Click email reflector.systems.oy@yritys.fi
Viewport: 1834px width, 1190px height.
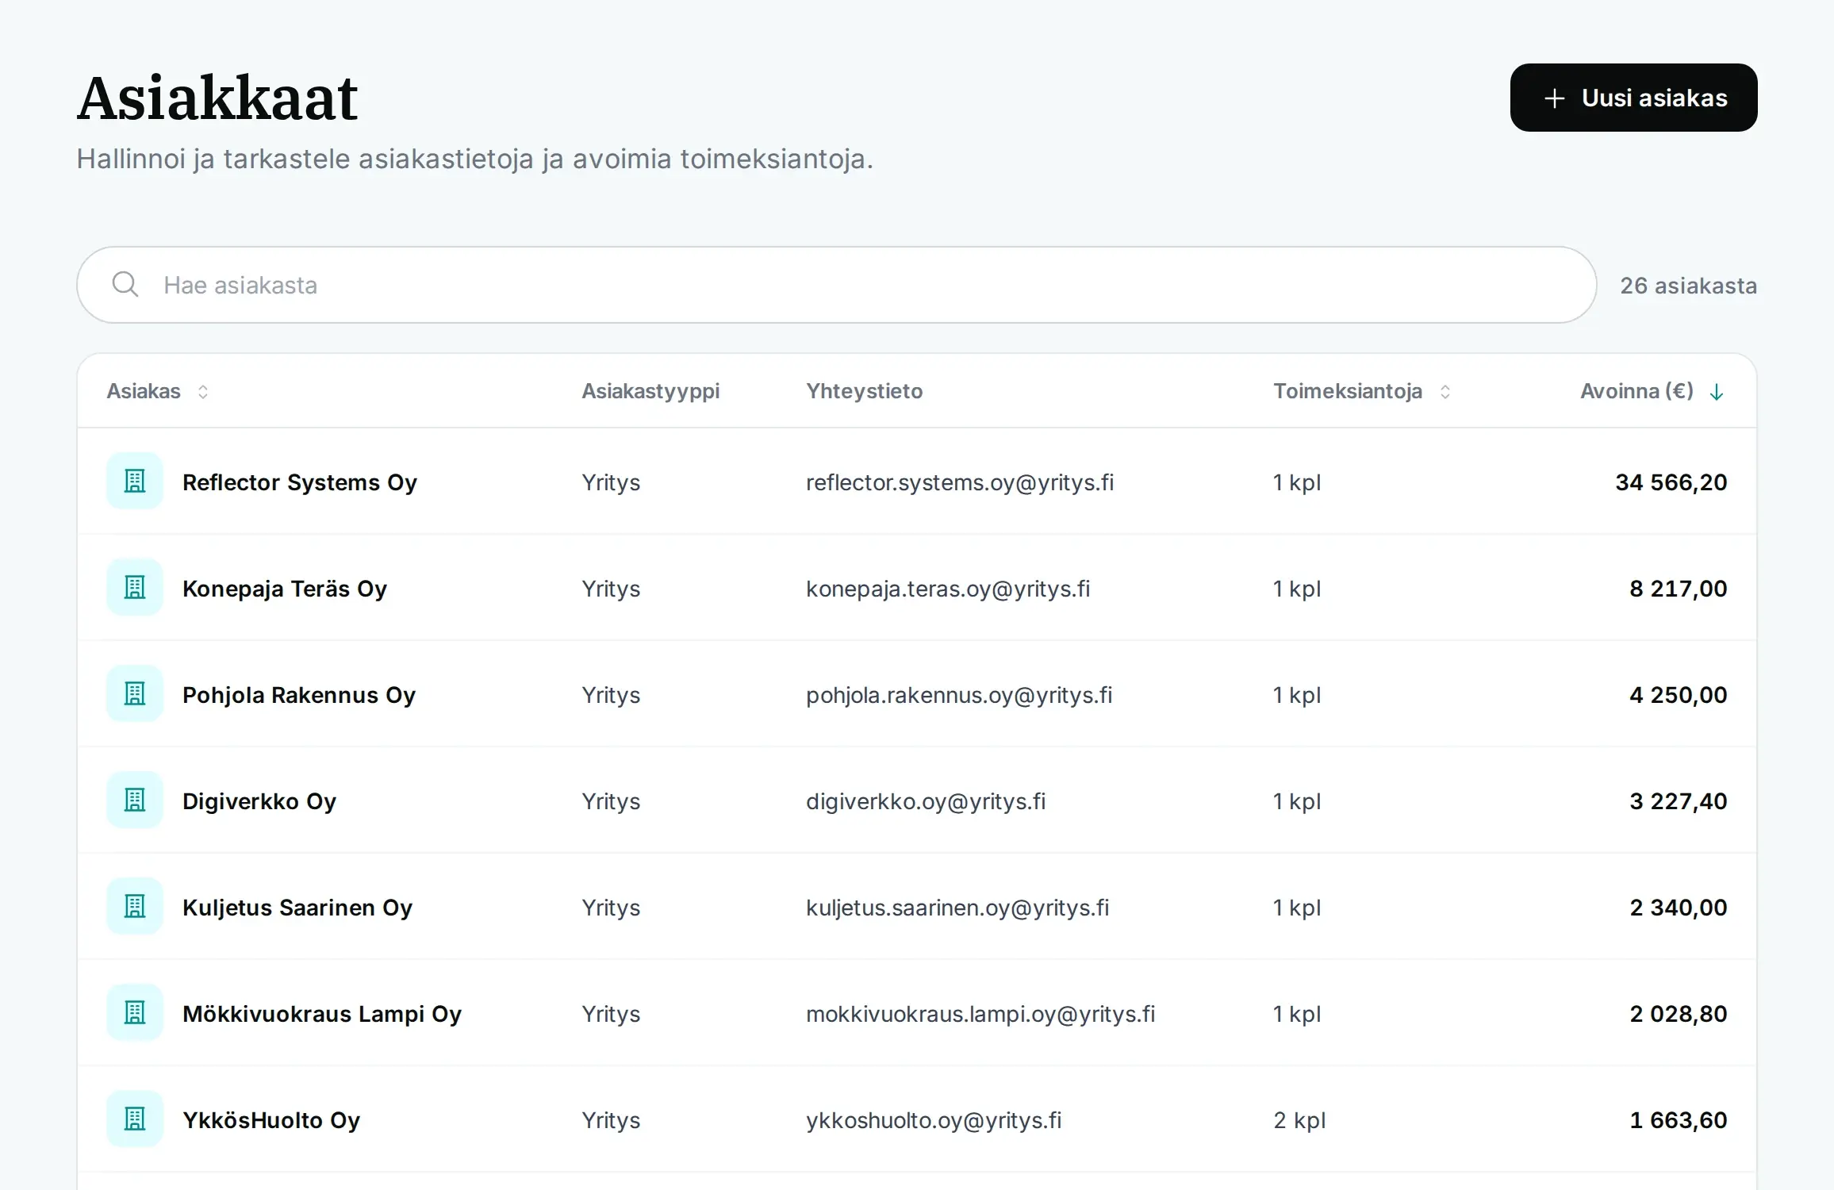960,482
